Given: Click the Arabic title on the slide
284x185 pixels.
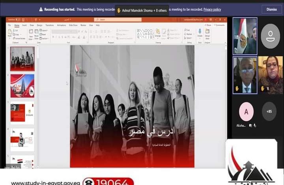Looking at the screenshot, I should click(x=152, y=131).
